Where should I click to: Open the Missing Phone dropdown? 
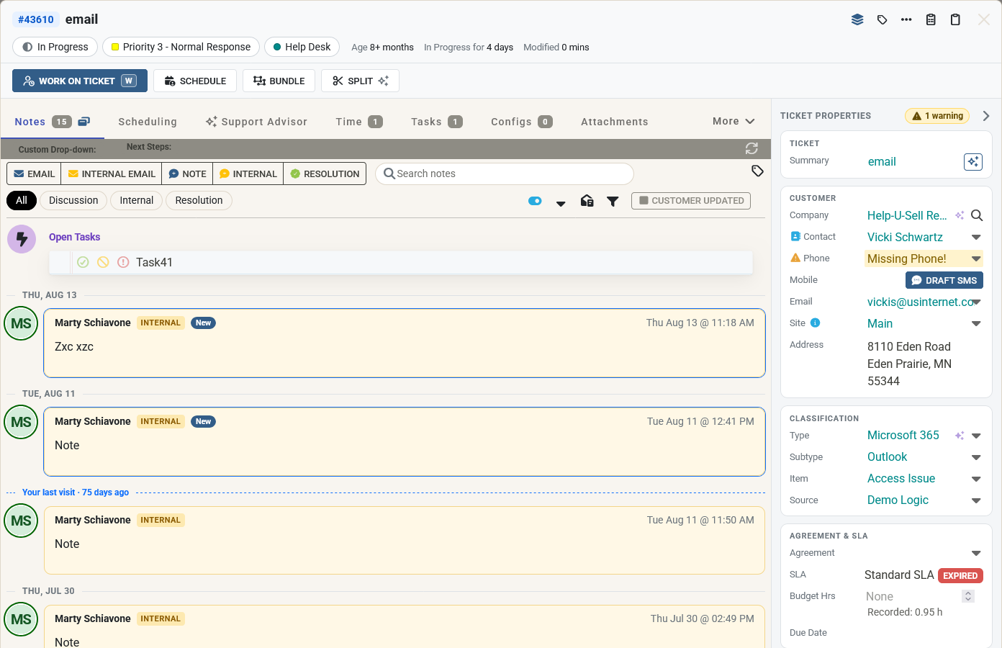tap(976, 258)
